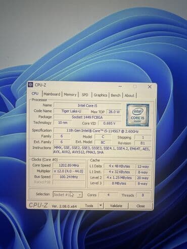Open the Socket #1 selection dropdown
Screen dimensions: 187x249
(x=68, y=194)
